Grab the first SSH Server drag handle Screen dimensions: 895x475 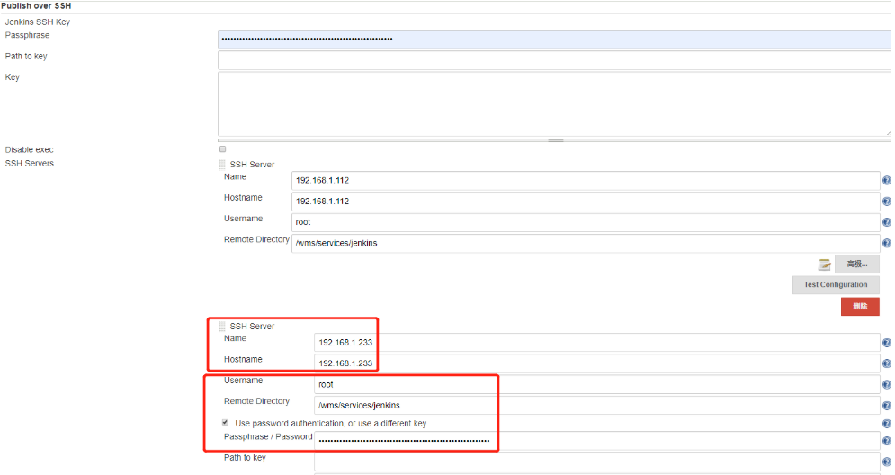coord(222,165)
